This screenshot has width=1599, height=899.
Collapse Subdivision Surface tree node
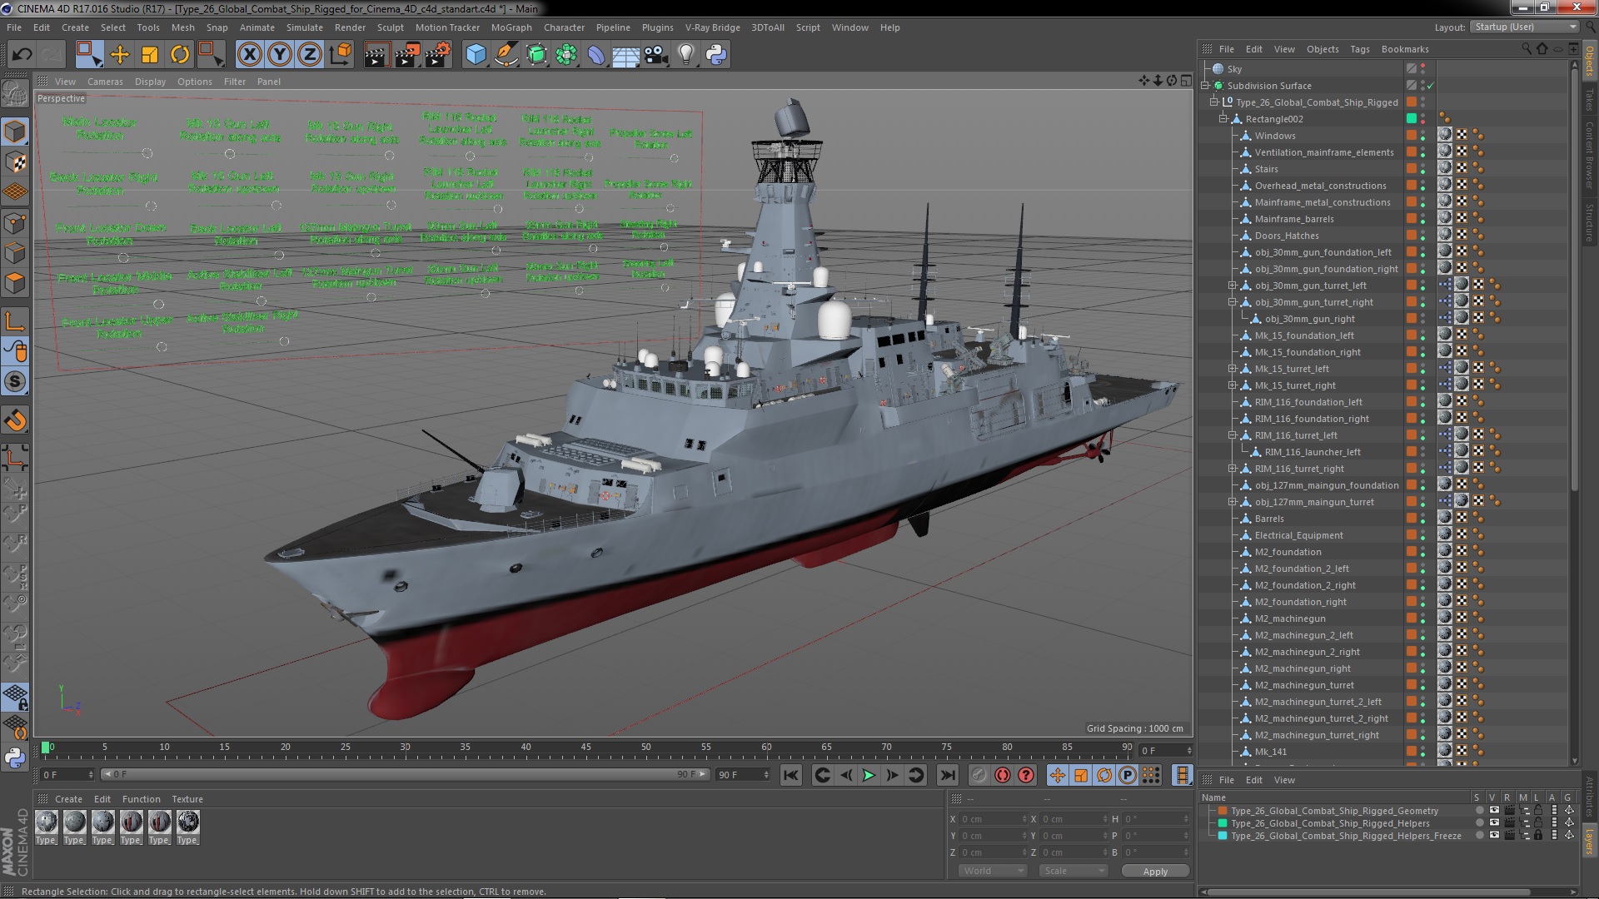1205,86
